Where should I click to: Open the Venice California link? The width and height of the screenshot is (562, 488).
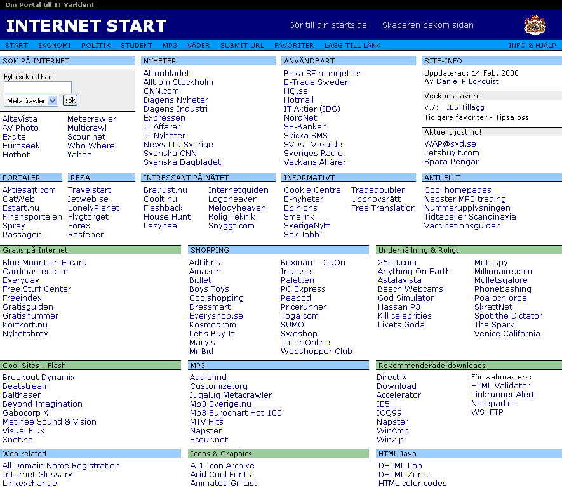pyautogui.click(x=507, y=334)
